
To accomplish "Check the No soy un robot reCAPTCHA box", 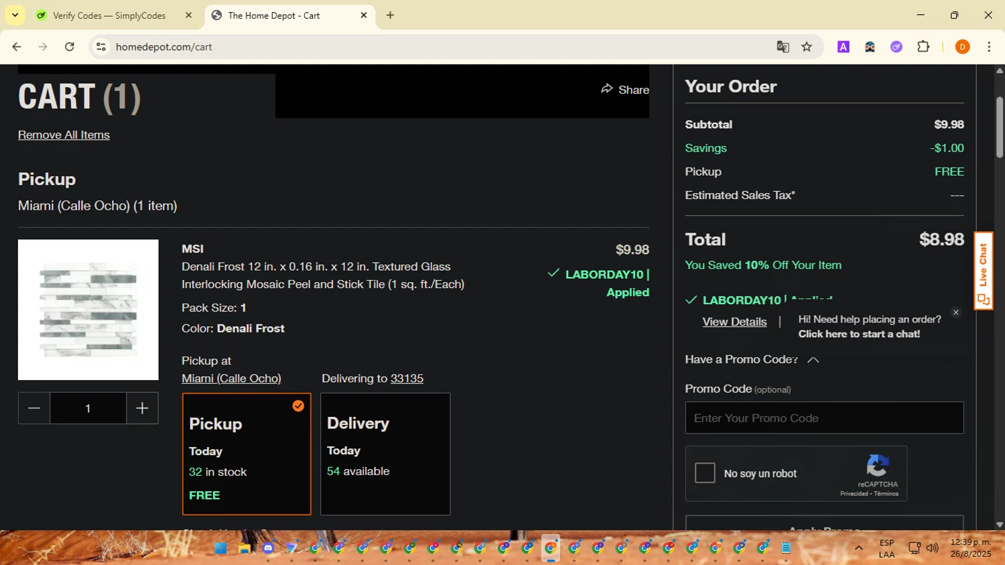I will [705, 473].
